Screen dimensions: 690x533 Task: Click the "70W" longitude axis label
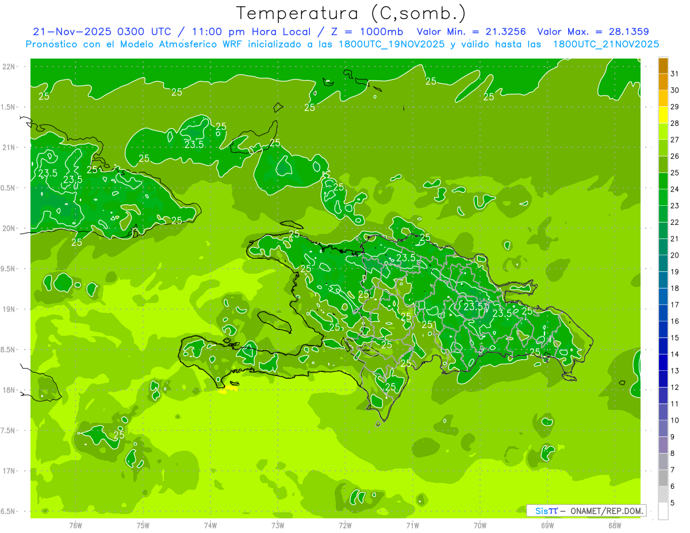(x=480, y=525)
